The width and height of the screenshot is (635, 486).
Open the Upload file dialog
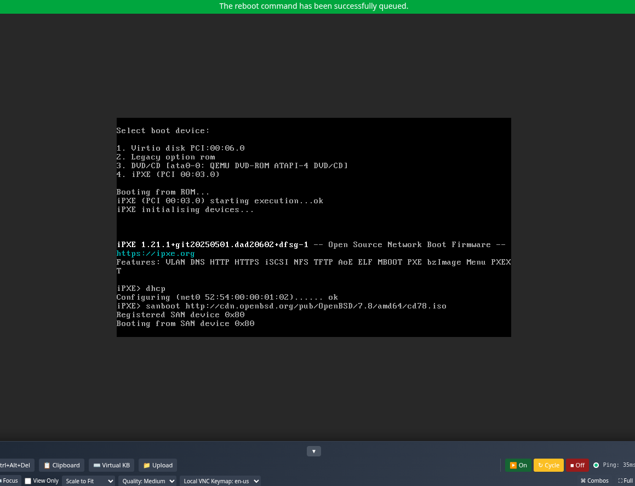pos(157,465)
